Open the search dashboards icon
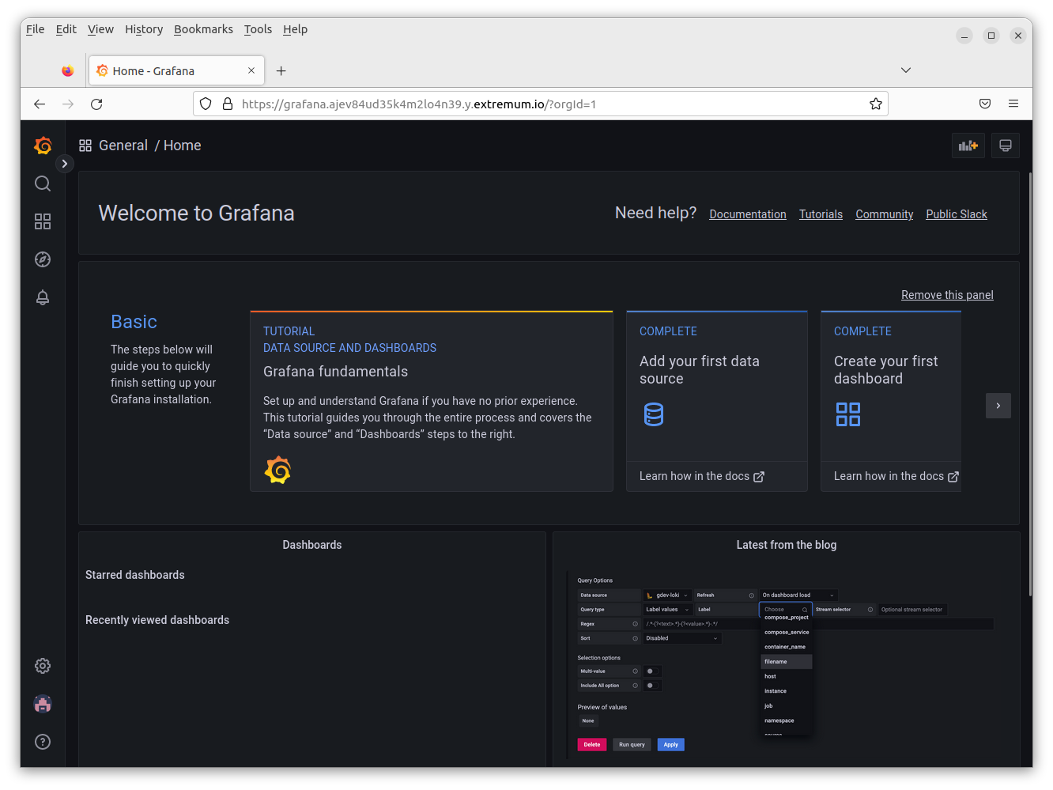This screenshot has width=1053, height=790. [x=43, y=183]
